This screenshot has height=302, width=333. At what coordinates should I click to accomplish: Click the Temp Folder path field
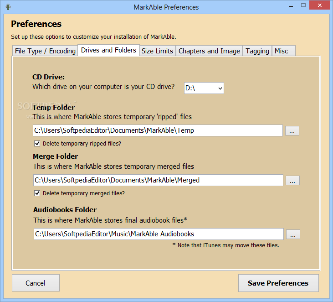tap(158, 130)
